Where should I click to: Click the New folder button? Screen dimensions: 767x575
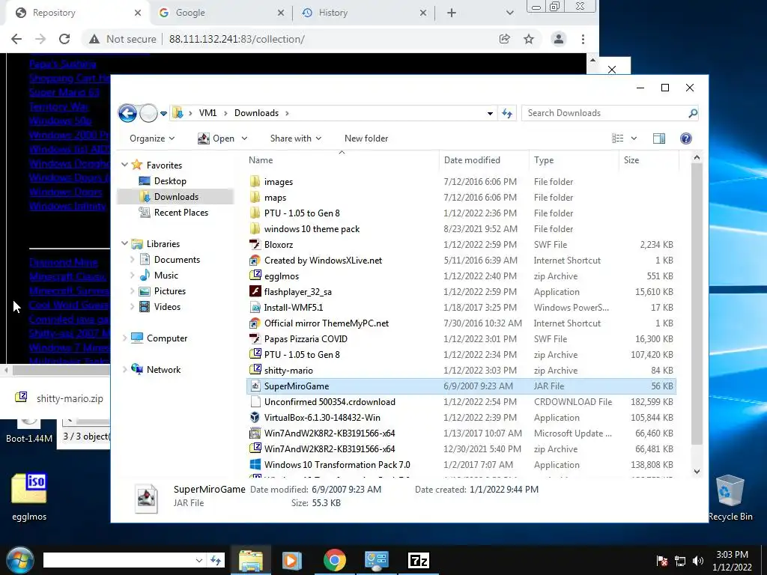click(x=366, y=139)
